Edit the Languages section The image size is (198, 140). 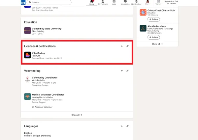coord(128,126)
